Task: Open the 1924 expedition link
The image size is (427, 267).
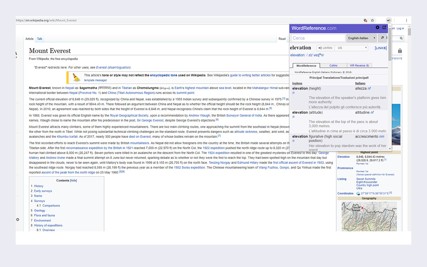Action: point(219,153)
